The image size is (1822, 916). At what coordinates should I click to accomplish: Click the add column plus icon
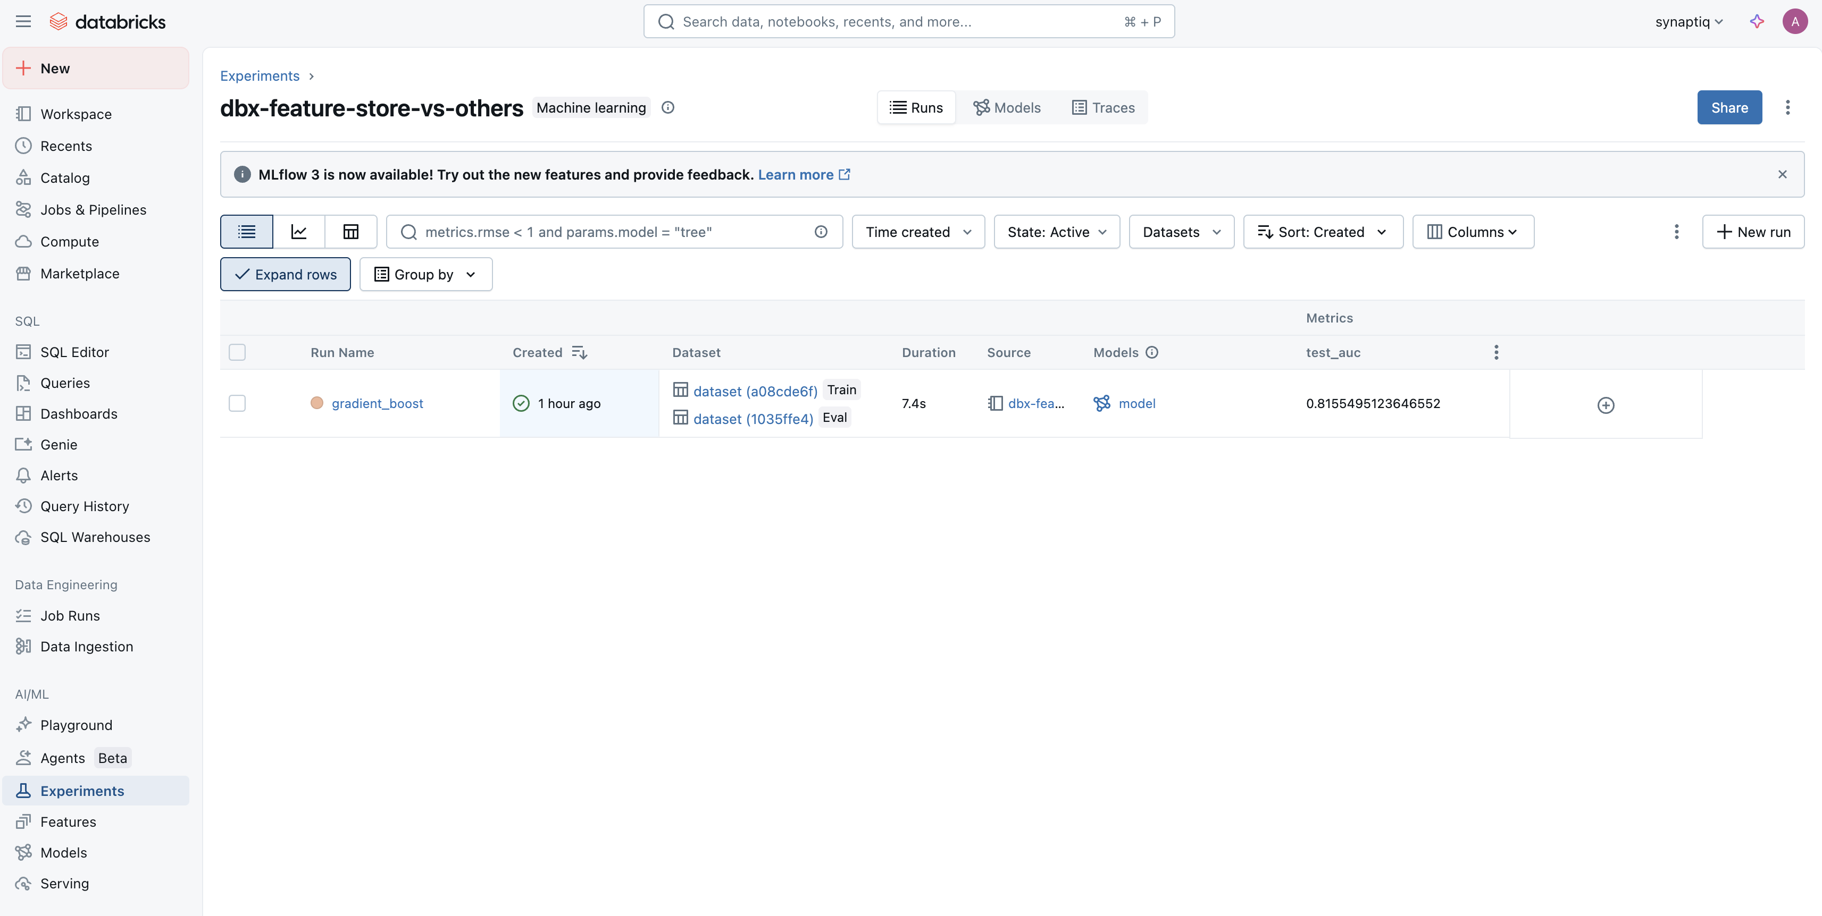coord(1606,405)
